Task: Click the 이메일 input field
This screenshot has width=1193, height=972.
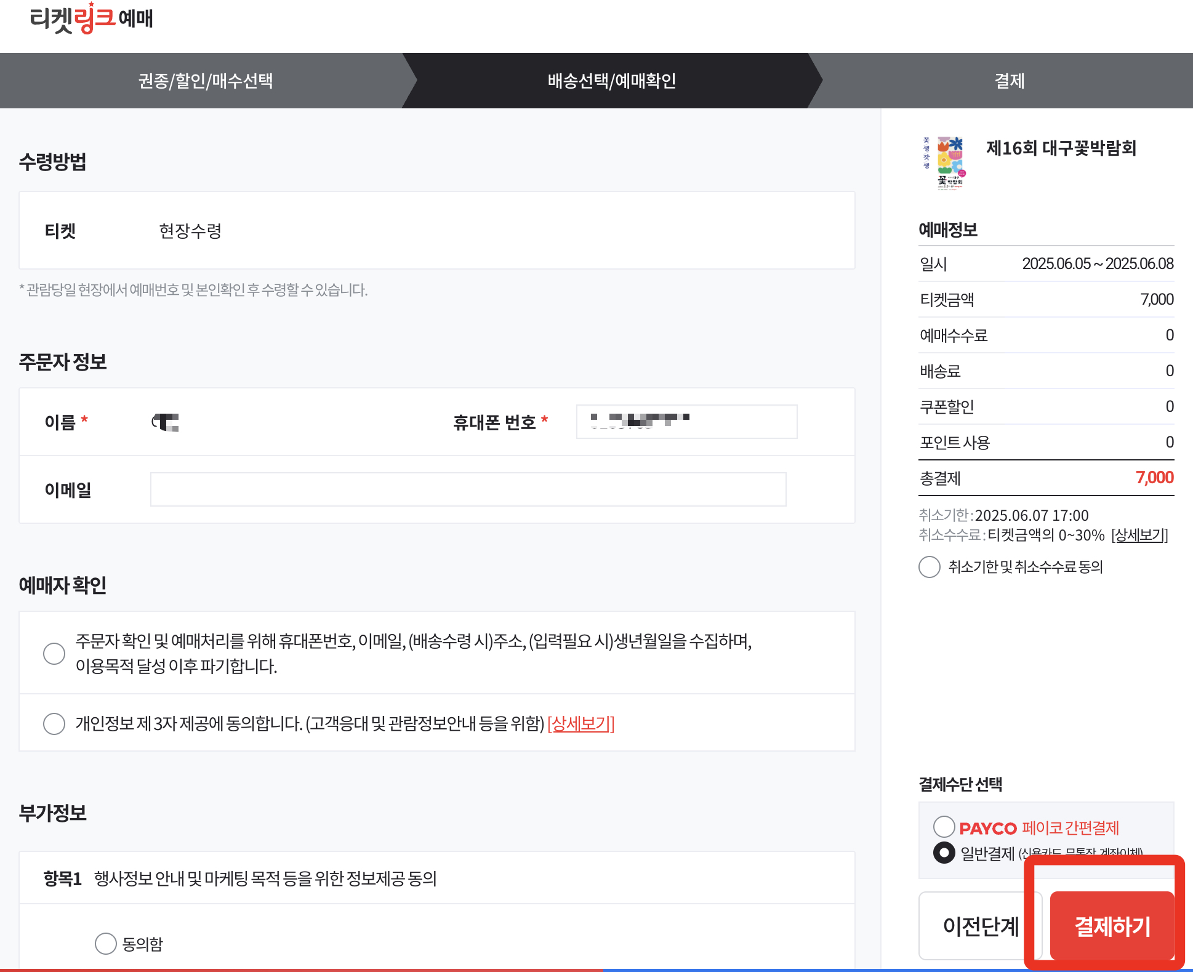Action: click(x=468, y=489)
